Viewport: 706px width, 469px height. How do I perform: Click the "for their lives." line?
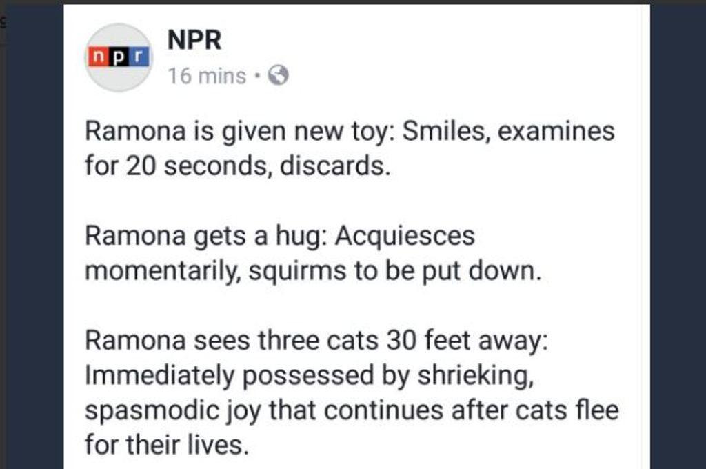point(165,446)
